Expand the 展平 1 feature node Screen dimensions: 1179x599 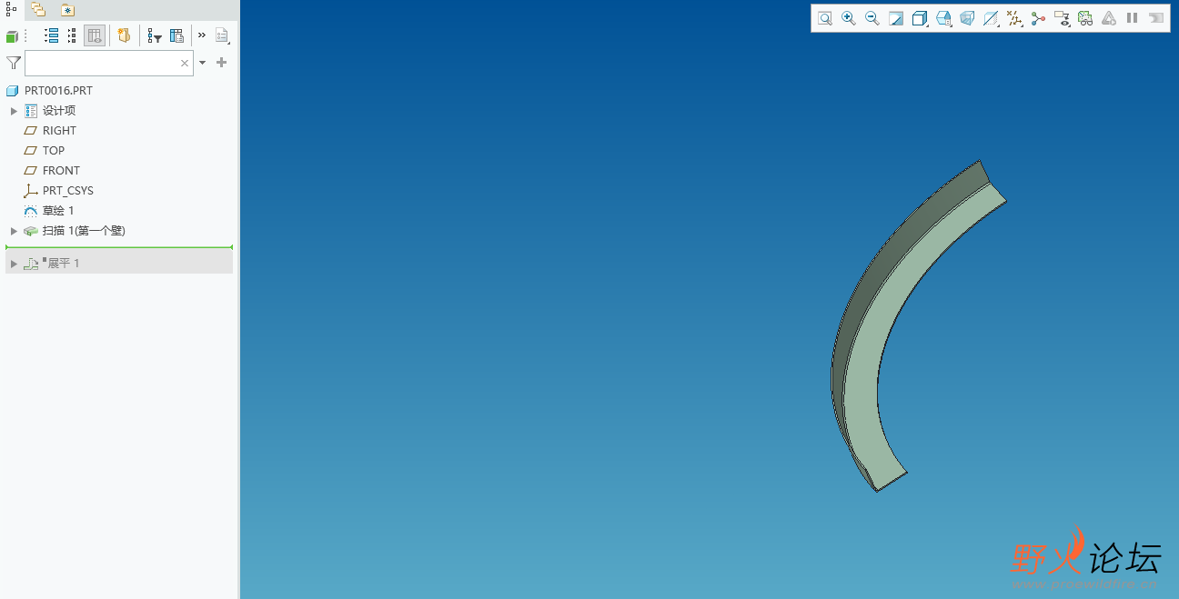tap(14, 264)
